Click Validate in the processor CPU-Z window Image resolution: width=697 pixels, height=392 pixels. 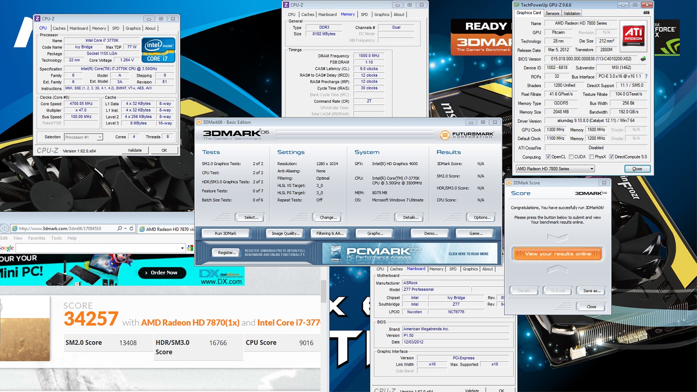pyautogui.click(x=135, y=150)
